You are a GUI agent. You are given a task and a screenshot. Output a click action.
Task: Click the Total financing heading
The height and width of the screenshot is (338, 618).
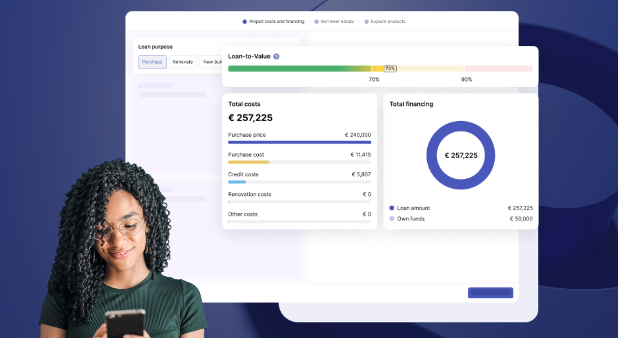(x=411, y=104)
